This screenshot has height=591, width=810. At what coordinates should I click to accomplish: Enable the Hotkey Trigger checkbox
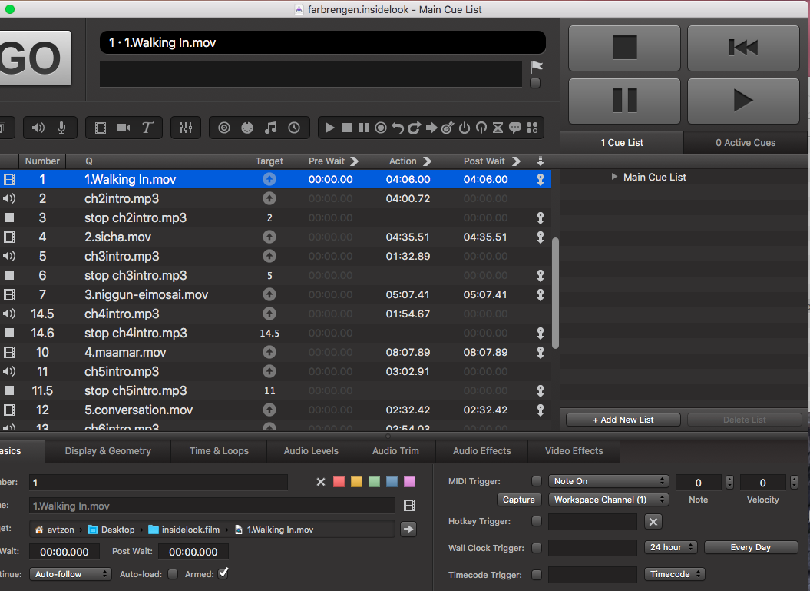(x=537, y=521)
